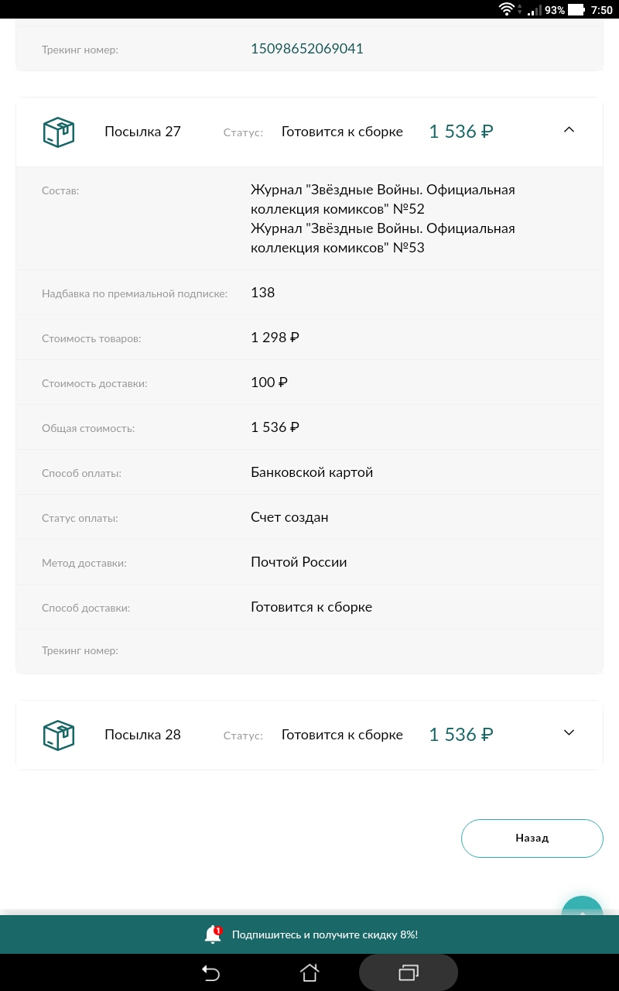This screenshot has width=619, height=991.
Task: Tap the subscribe for 8% discount banner
Action: (325, 934)
